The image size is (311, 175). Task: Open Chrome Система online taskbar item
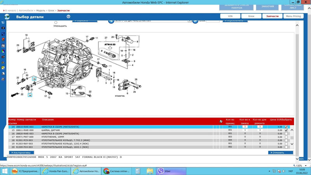pos(117,171)
